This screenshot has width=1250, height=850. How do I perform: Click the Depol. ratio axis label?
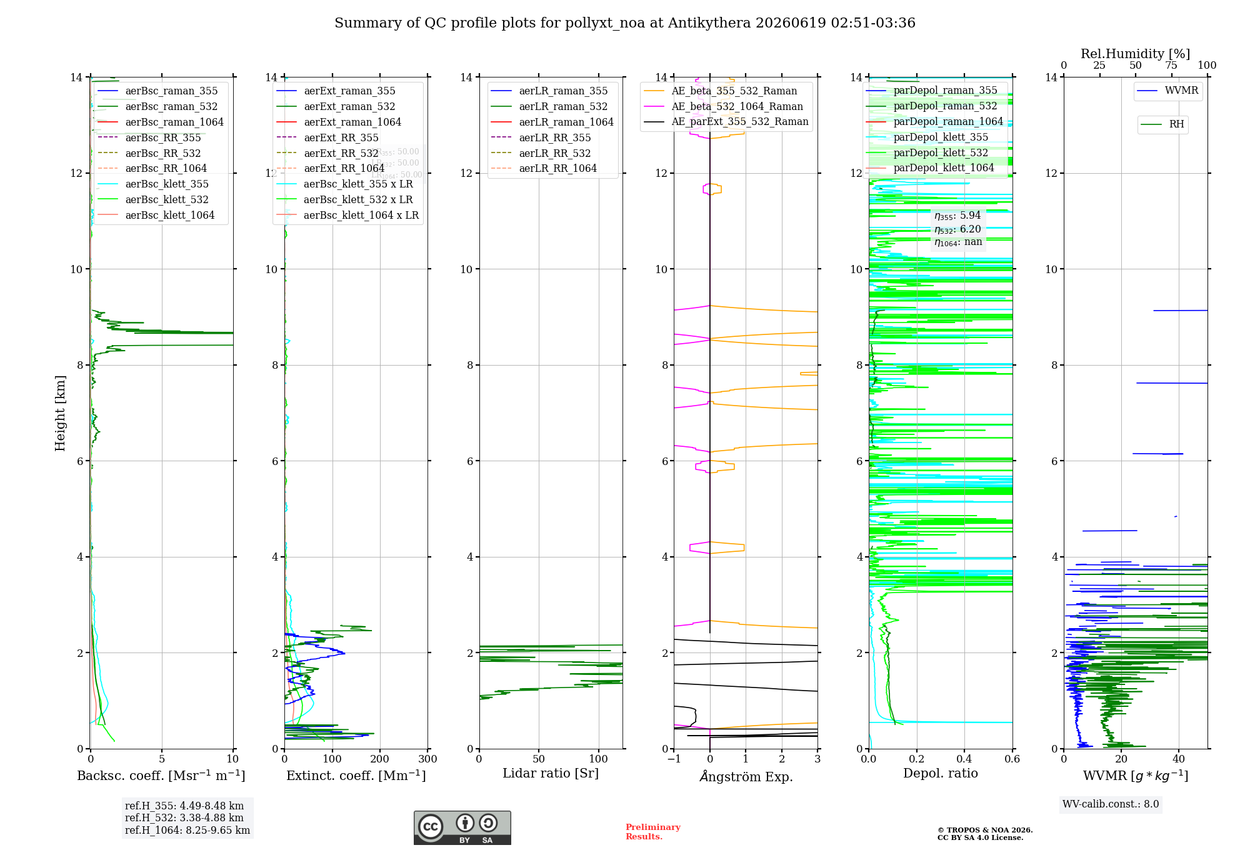[941, 774]
